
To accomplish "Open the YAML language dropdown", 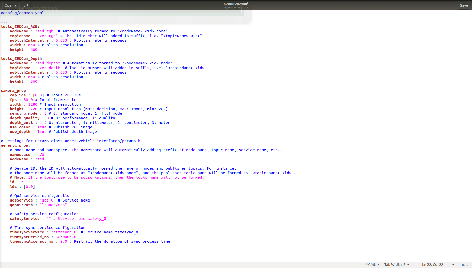I will click(373, 265).
